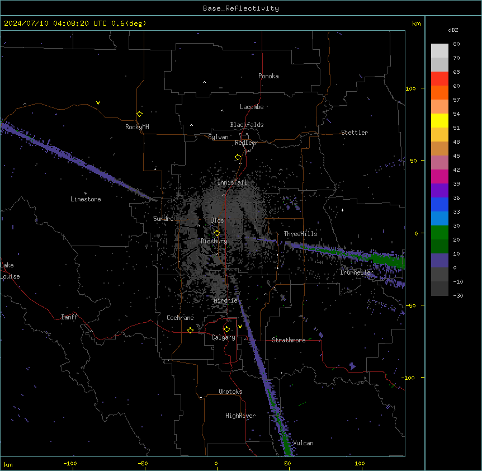Screen dimensions: 482x471
Task: Click the Didsbury city label
Action: coord(214,241)
